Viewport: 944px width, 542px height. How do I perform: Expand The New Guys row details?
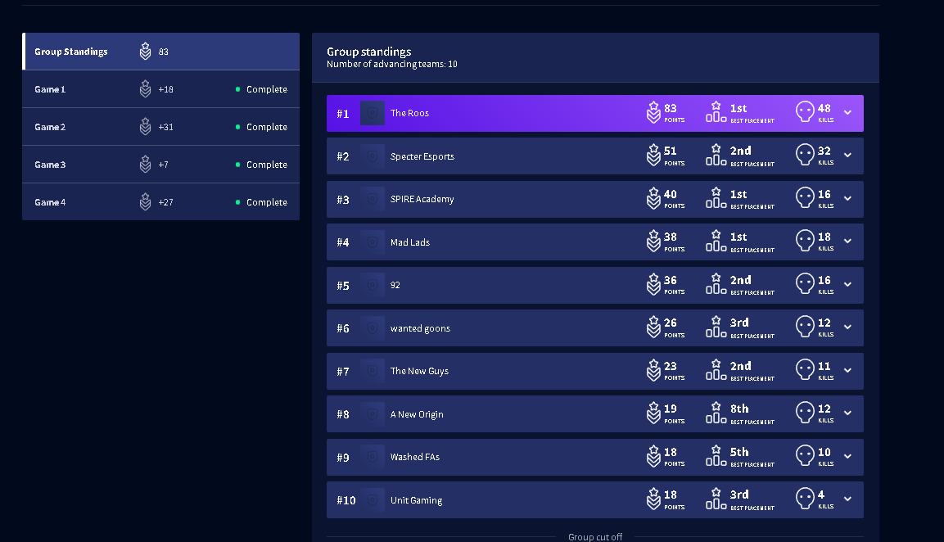pyautogui.click(x=847, y=371)
